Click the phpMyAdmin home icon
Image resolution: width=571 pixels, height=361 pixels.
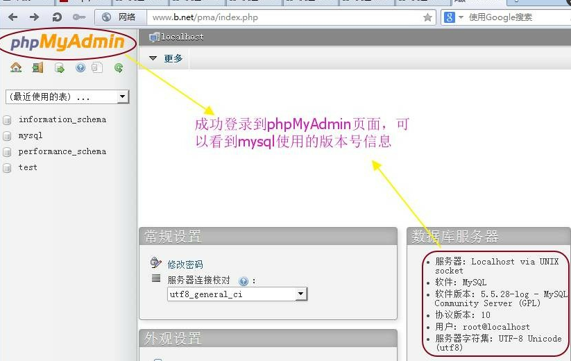click(16, 68)
